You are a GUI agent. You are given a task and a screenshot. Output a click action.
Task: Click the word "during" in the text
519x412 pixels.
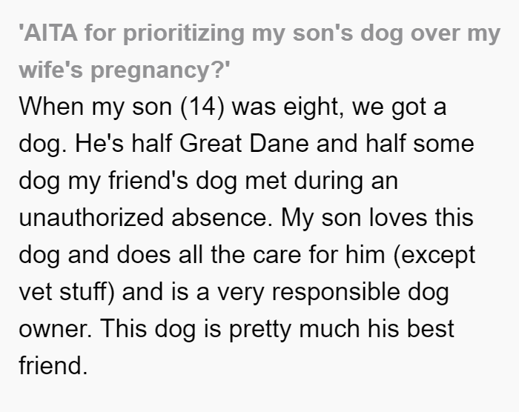click(x=328, y=181)
